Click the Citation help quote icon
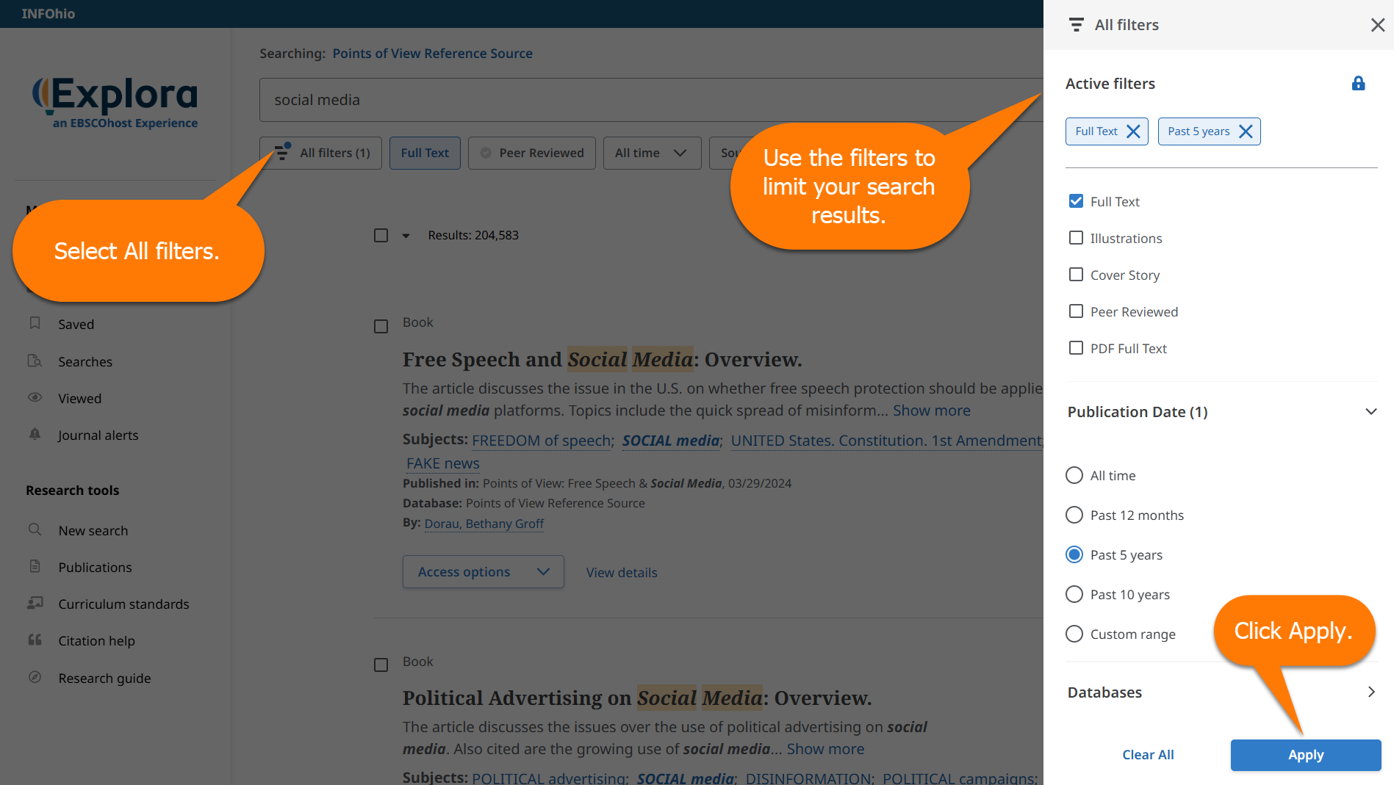 35,640
